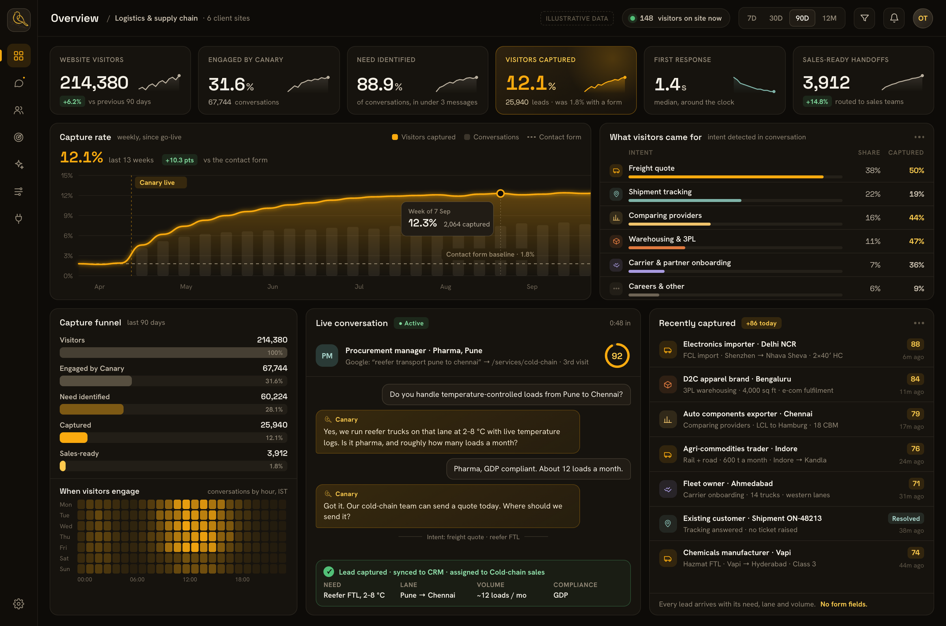Open the sliders tuning icon in sidebar

(19, 191)
